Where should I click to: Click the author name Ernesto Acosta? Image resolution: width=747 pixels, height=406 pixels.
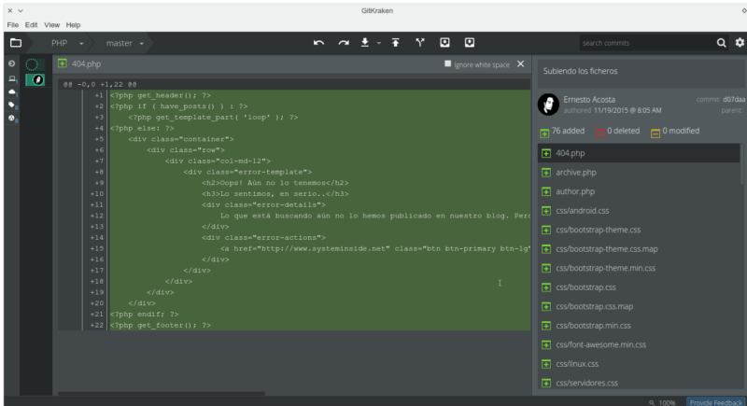pyautogui.click(x=589, y=100)
